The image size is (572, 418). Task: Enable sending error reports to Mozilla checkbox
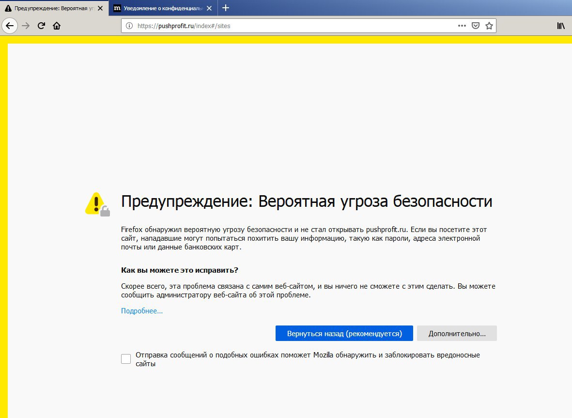[x=126, y=359]
